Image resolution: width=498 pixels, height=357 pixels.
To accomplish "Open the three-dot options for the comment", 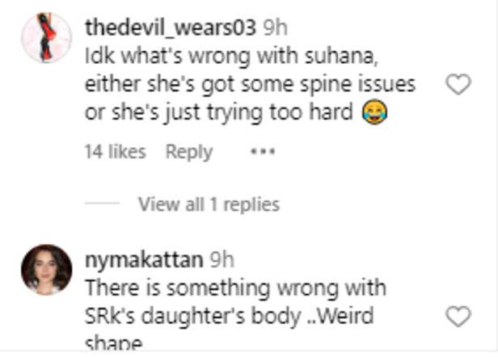I will coord(263,151).
